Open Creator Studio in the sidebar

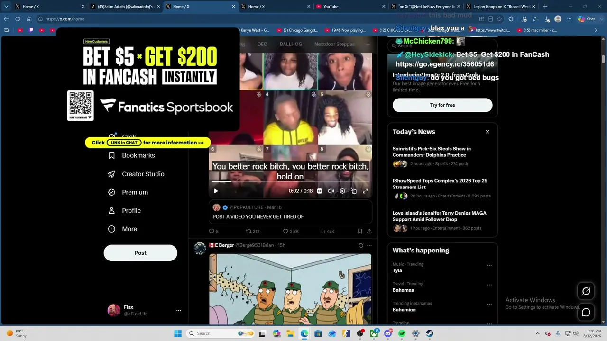(136, 174)
